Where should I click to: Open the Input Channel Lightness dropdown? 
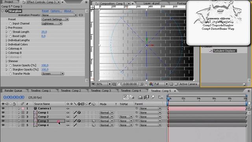pyautogui.click(x=52, y=24)
